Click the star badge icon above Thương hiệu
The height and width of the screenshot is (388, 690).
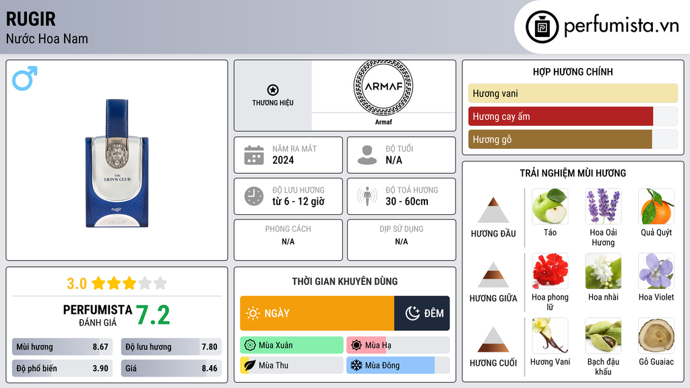[x=272, y=90]
